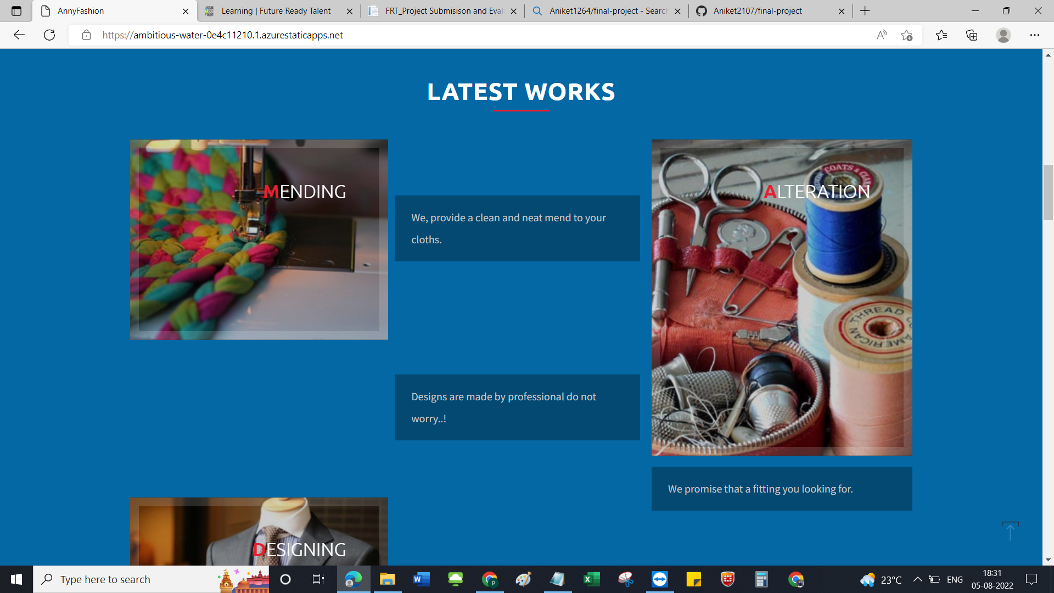Viewport: 1054px width, 593px height.
Task: Open the weather widget showing 23°C
Action: (881, 579)
